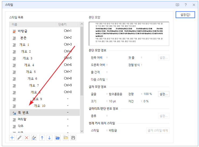Click the save styles disk icon
The image size is (199, 147).
tap(73, 138)
